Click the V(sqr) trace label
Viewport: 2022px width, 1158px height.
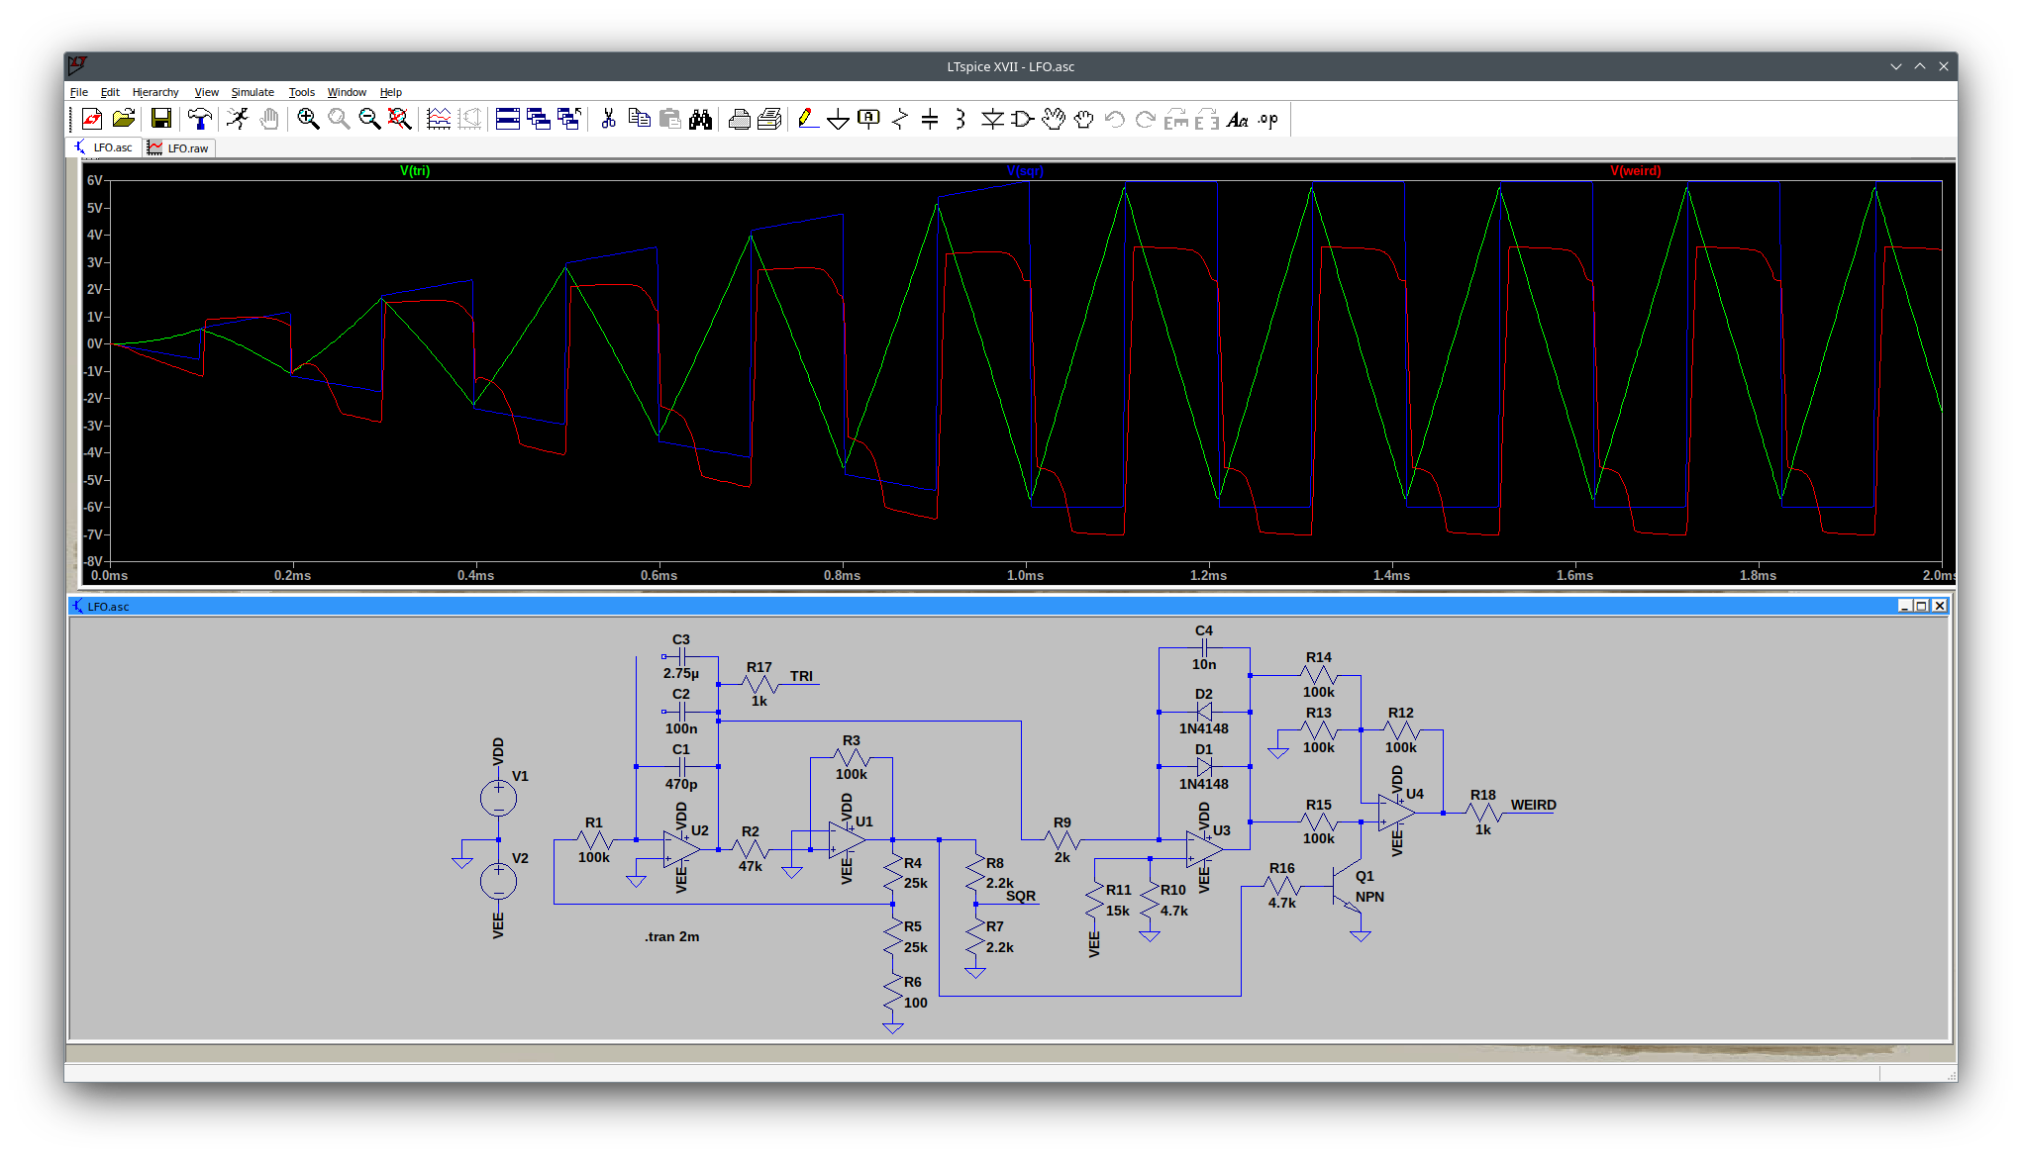click(x=1025, y=171)
